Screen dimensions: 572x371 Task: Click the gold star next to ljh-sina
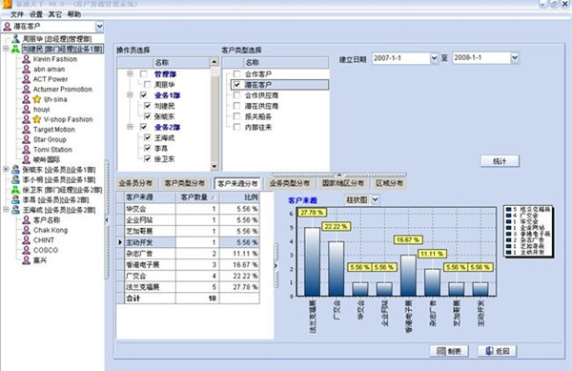[37, 99]
